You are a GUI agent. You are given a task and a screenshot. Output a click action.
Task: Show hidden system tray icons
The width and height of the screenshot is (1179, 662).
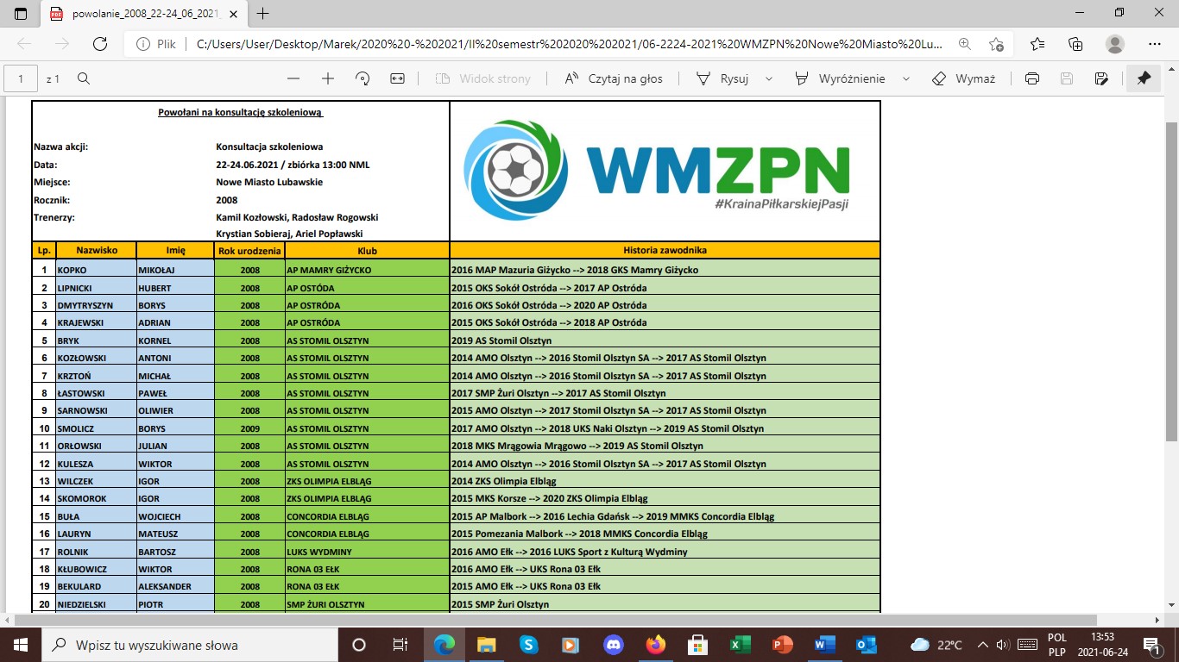(982, 644)
